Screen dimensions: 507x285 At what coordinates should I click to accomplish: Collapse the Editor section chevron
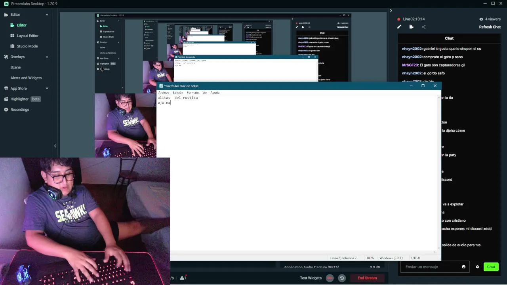tap(47, 15)
